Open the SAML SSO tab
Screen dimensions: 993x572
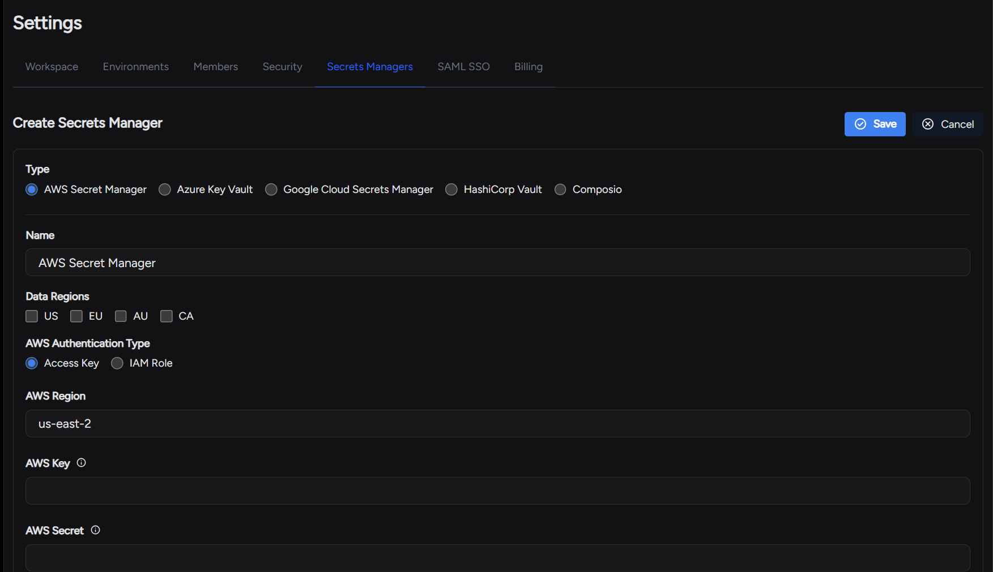pos(464,67)
